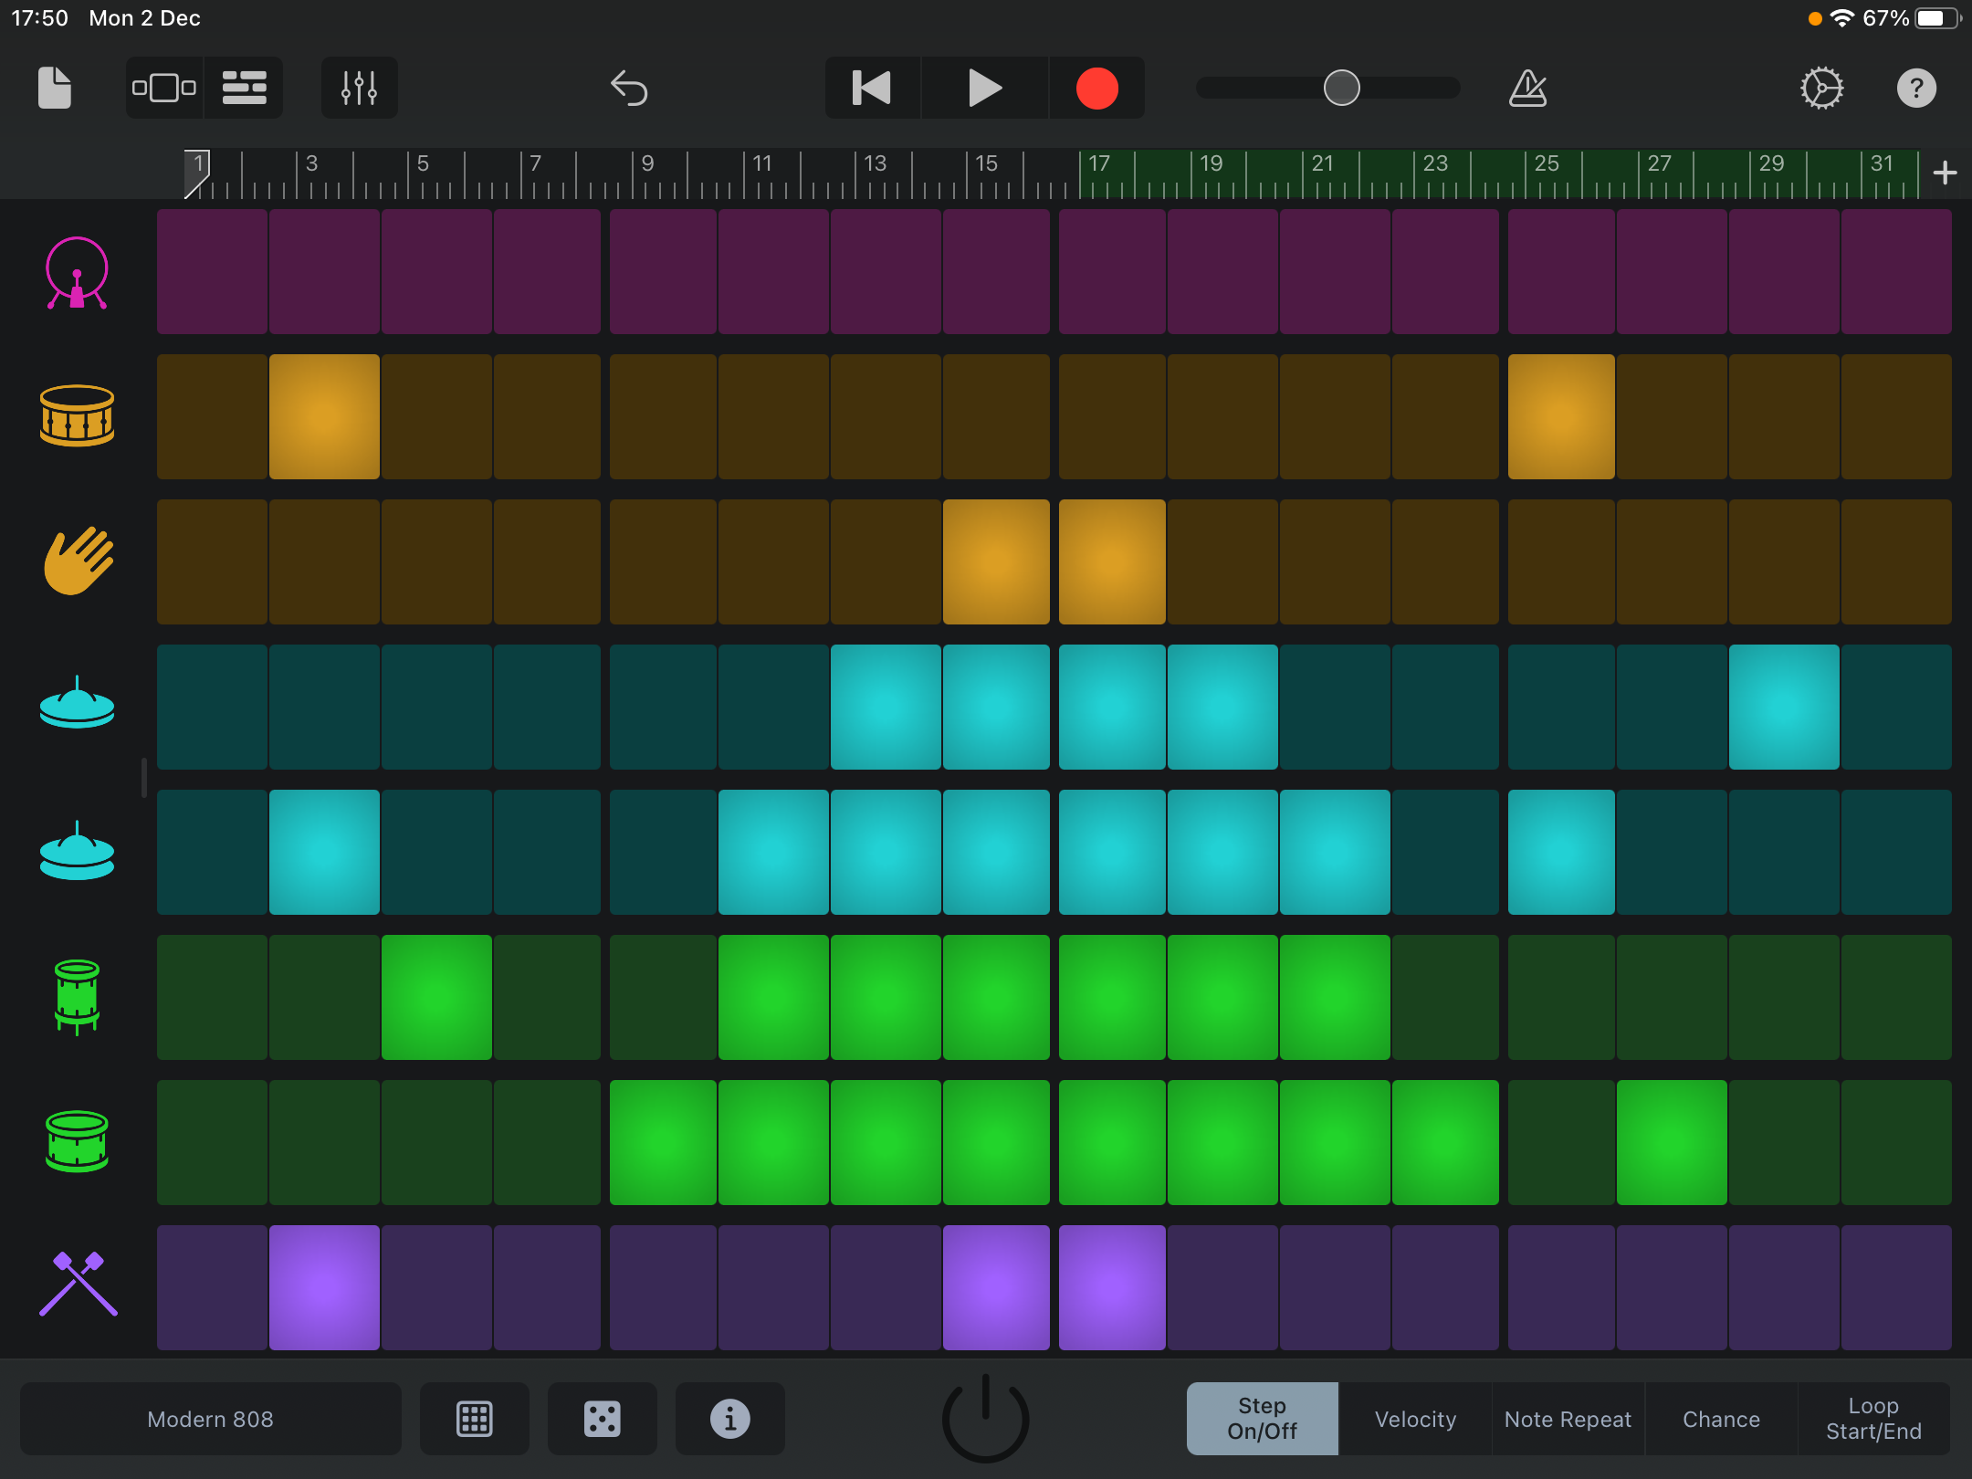
Task: Add a song section with plus
Action: point(1944,173)
